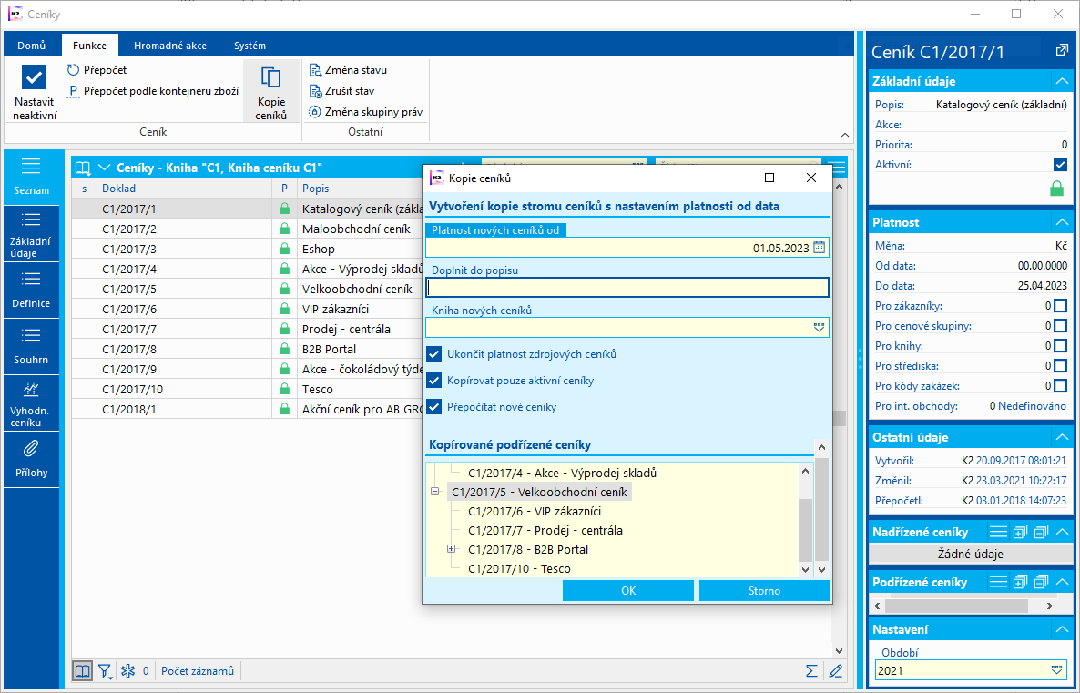The width and height of the screenshot is (1080, 693).
Task: Click the Kopie ceníků ribbon icon
Action: [x=271, y=91]
